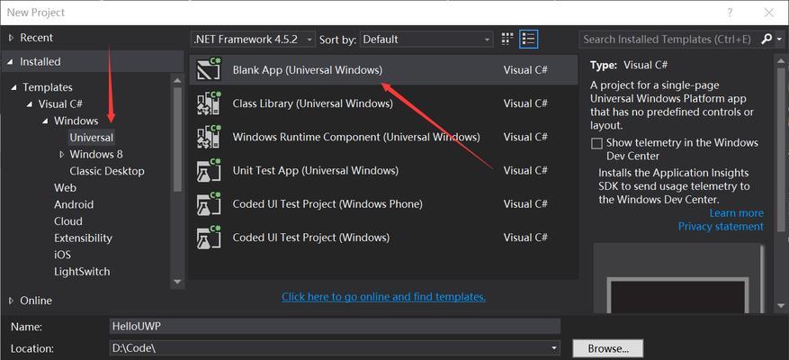Open the Location path dropdown arrow

[x=553, y=348]
